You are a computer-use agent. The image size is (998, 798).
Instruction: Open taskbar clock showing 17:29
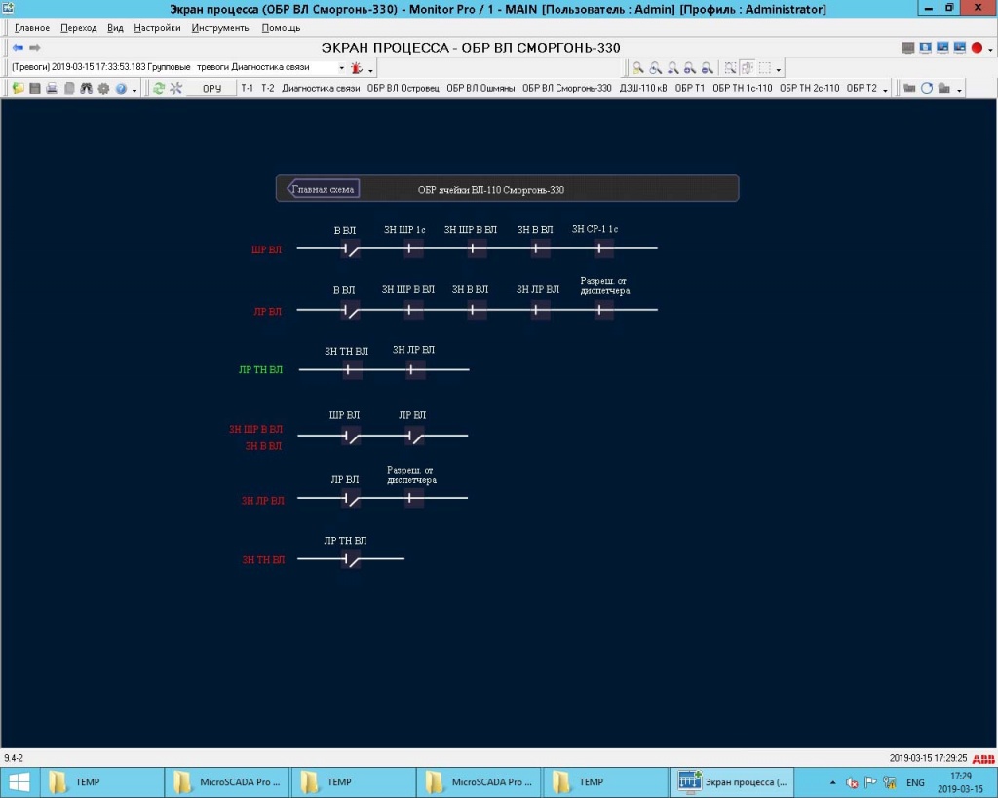[x=960, y=782]
